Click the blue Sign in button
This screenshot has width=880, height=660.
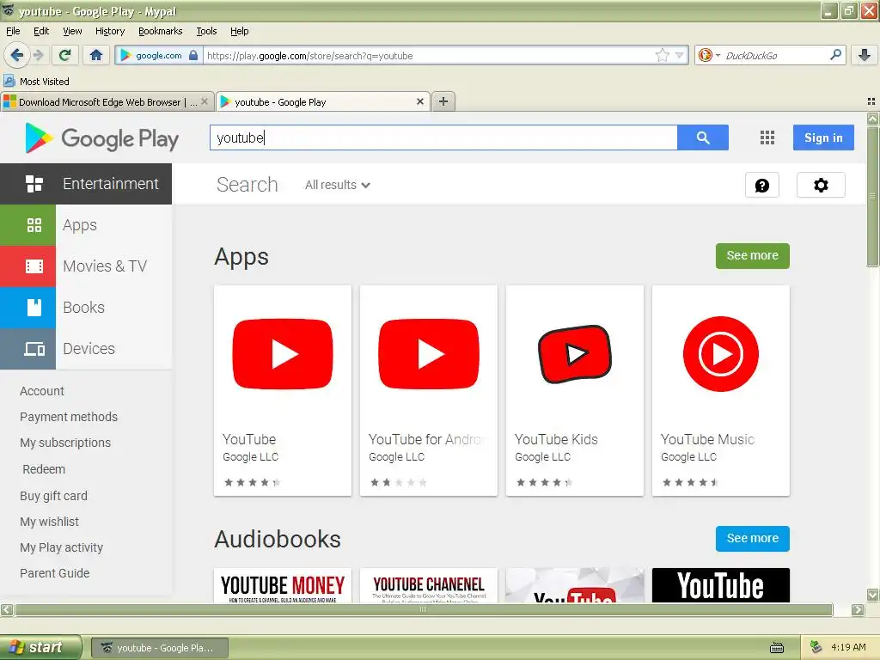822,137
